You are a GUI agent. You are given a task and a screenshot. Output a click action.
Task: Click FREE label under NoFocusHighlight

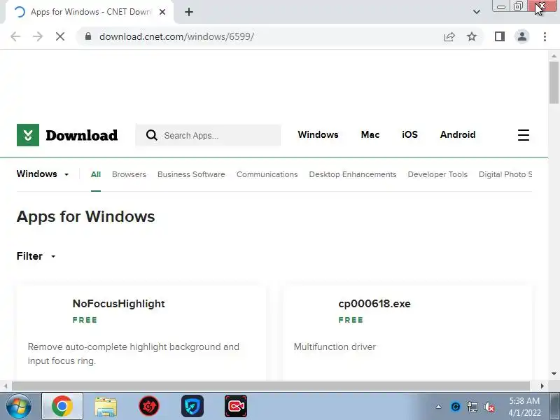[85, 320]
